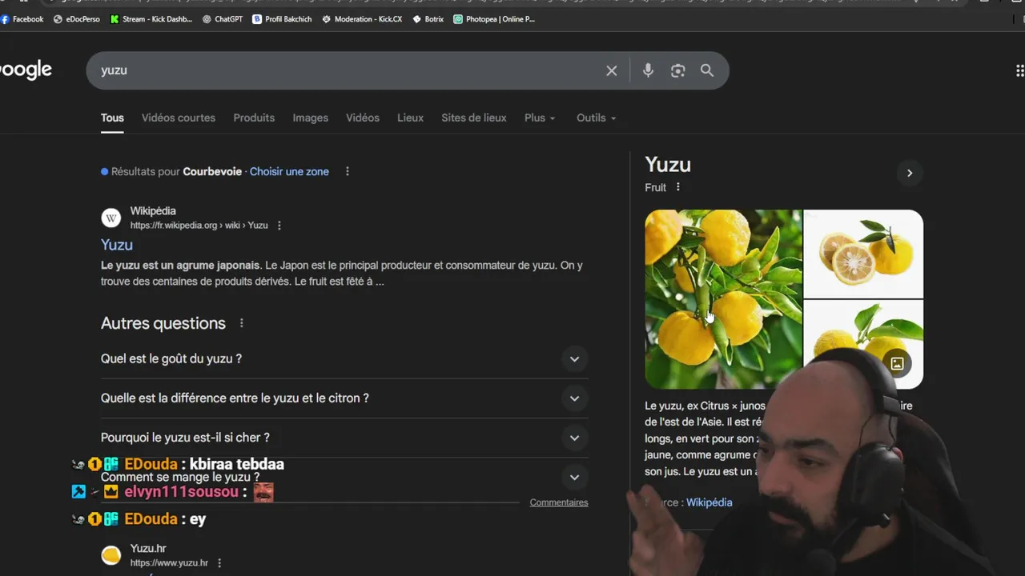Image resolution: width=1025 pixels, height=576 pixels.
Task: Select the Tous tab
Action: 112,118
